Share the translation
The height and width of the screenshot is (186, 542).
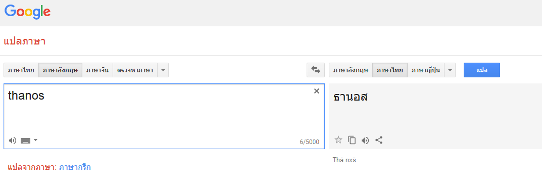[379, 140]
